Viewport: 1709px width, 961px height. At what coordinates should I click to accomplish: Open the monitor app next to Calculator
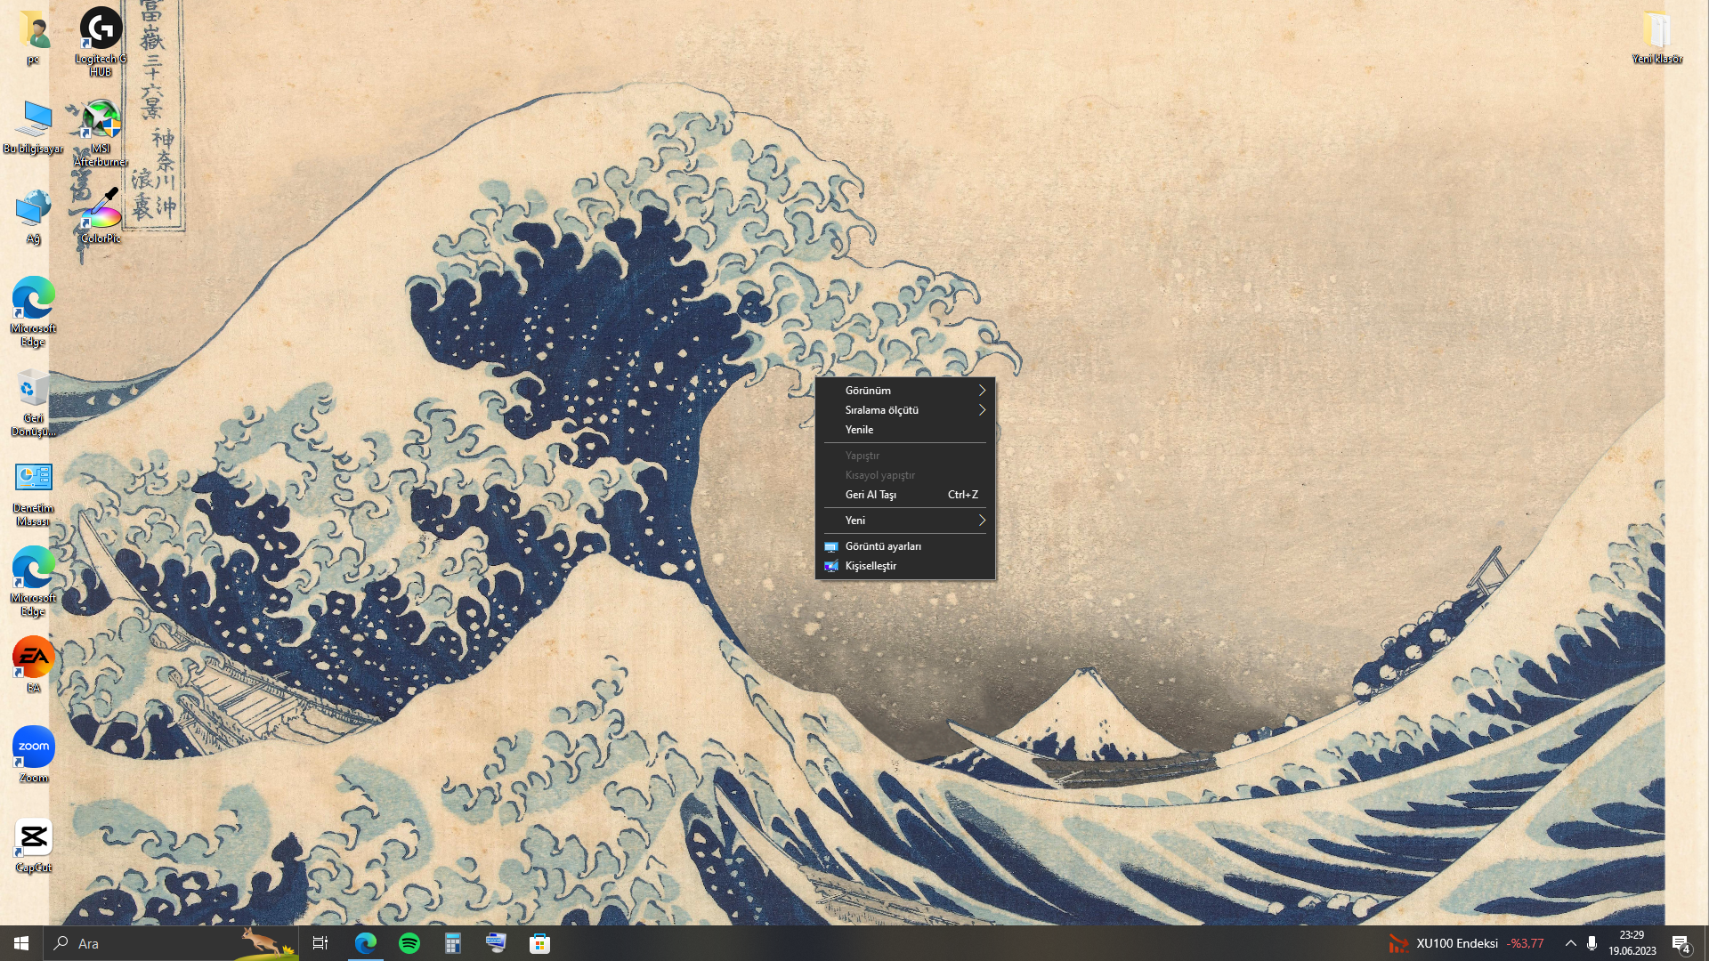tap(496, 943)
